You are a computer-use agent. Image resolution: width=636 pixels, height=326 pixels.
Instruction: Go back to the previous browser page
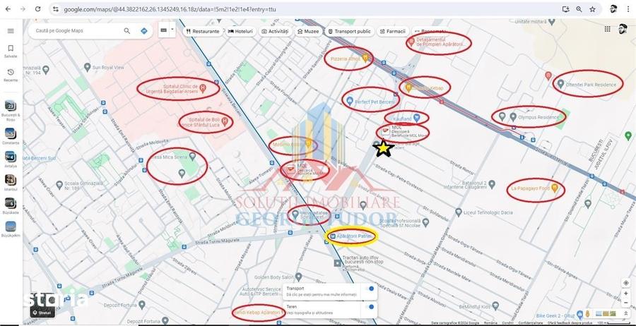(x=8, y=9)
